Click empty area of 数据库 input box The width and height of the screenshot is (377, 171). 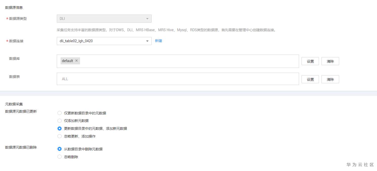(x=189, y=61)
